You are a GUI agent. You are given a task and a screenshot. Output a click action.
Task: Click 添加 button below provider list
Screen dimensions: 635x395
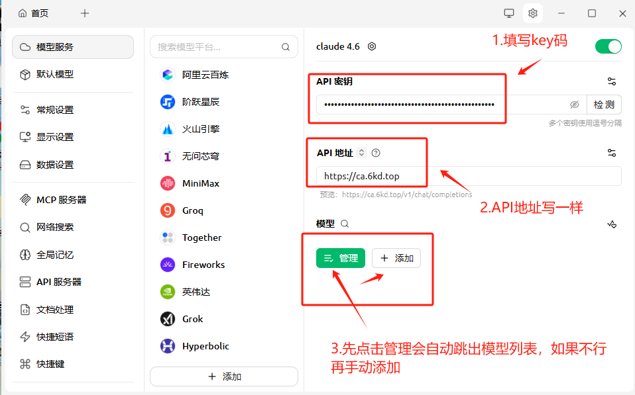coord(224,376)
